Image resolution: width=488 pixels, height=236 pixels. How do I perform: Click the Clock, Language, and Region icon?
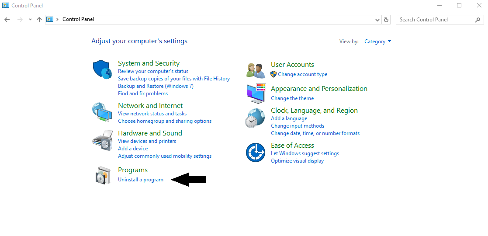click(256, 118)
